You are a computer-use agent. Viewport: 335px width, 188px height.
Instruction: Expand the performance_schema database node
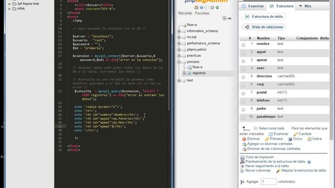coord(179,43)
